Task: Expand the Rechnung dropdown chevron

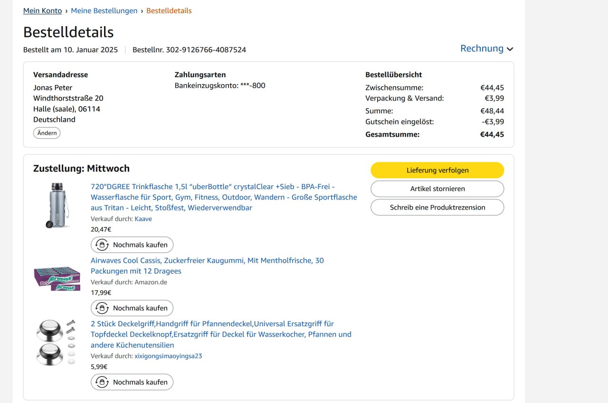Action: pos(510,49)
